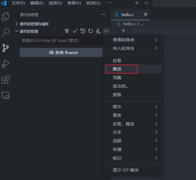Click the command center search box
The height and width of the screenshot is (180, 196).
click(x=174, y=3)
